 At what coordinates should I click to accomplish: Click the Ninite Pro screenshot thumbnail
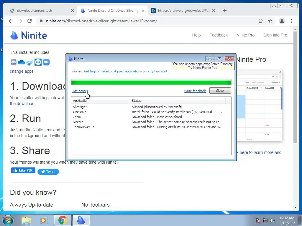[x=260, y=106]
